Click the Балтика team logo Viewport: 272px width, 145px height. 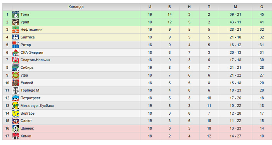coord(16,37)
